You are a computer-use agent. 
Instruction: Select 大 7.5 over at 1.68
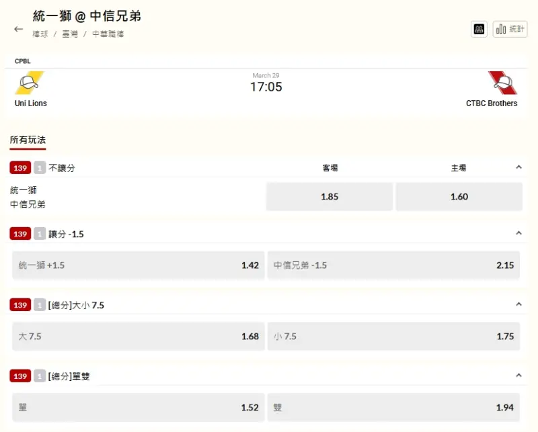click(x=139, y=337)
